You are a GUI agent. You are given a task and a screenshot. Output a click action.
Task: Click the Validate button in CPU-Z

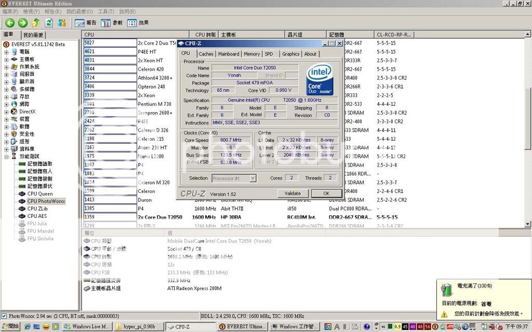(x=292, y=193)
